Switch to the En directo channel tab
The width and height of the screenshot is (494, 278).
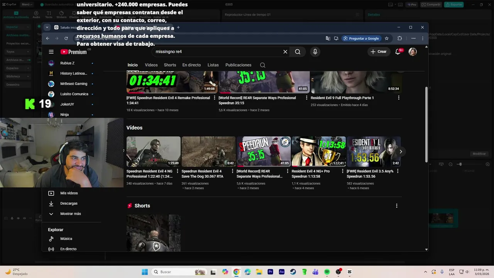pos(191,65)
